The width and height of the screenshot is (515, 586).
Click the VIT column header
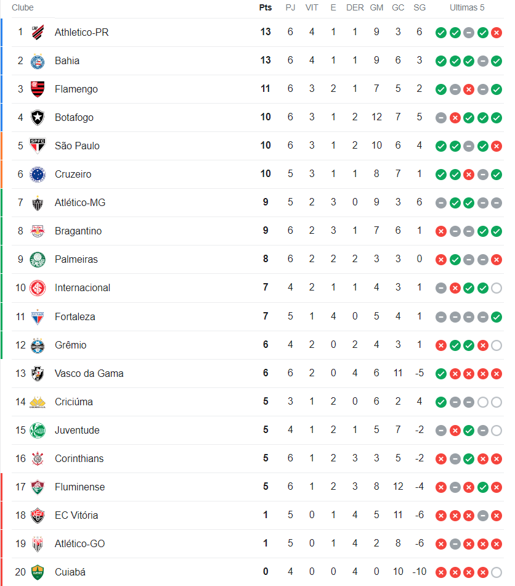(312, 7)
